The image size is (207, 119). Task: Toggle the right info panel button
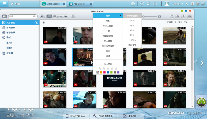coord(189,16)
